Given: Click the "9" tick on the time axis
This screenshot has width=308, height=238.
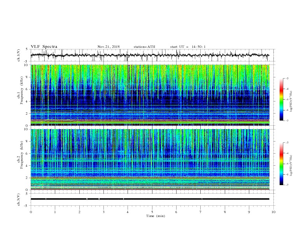Looking at the screenshot, I should pyautogui.click(x=249, y=212).
